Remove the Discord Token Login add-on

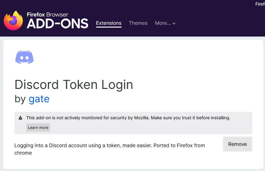click(x=237, y=144)
